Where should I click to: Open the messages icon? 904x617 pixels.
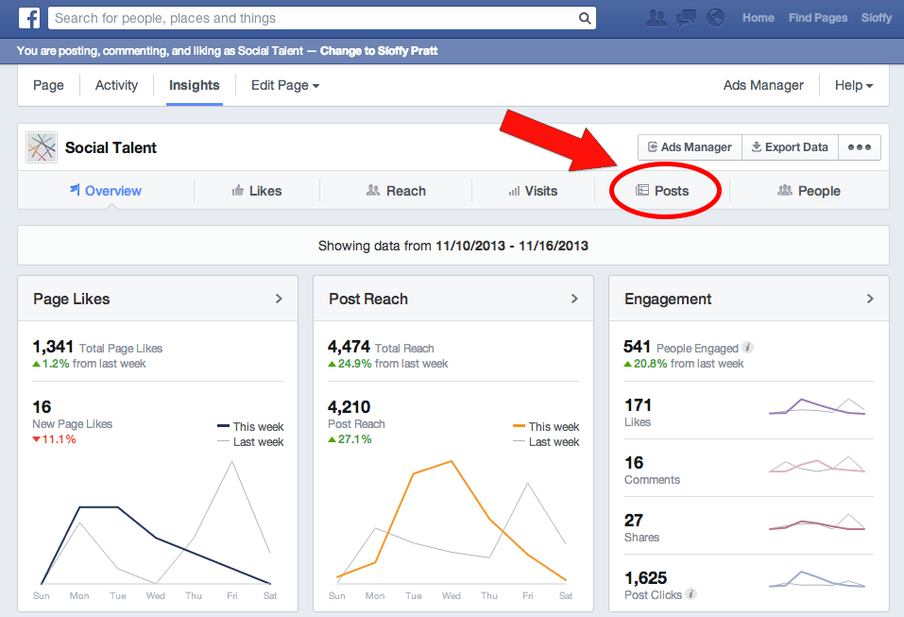686,18
